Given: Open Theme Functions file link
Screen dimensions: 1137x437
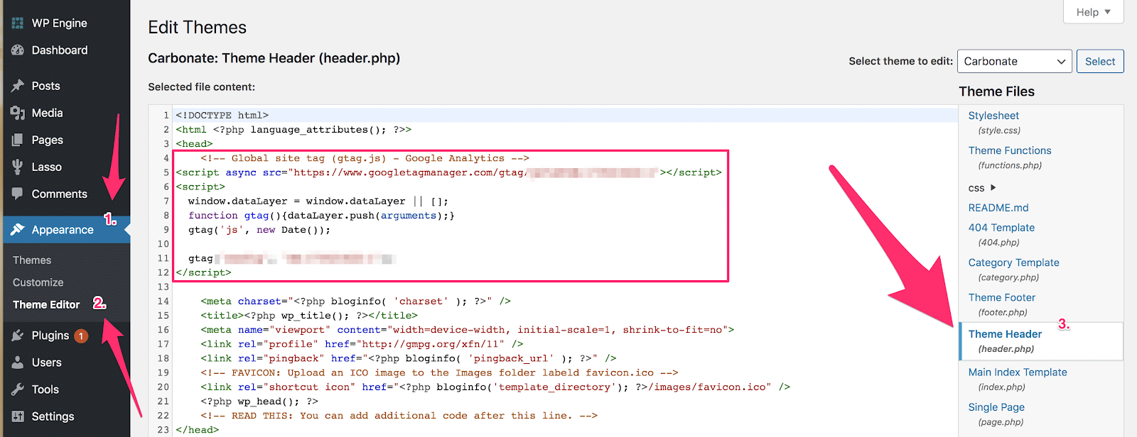Looking at the screenshot, I should [1010, 150].
